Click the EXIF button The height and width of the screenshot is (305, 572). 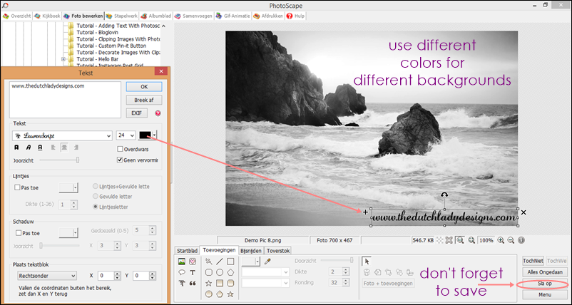137,113
